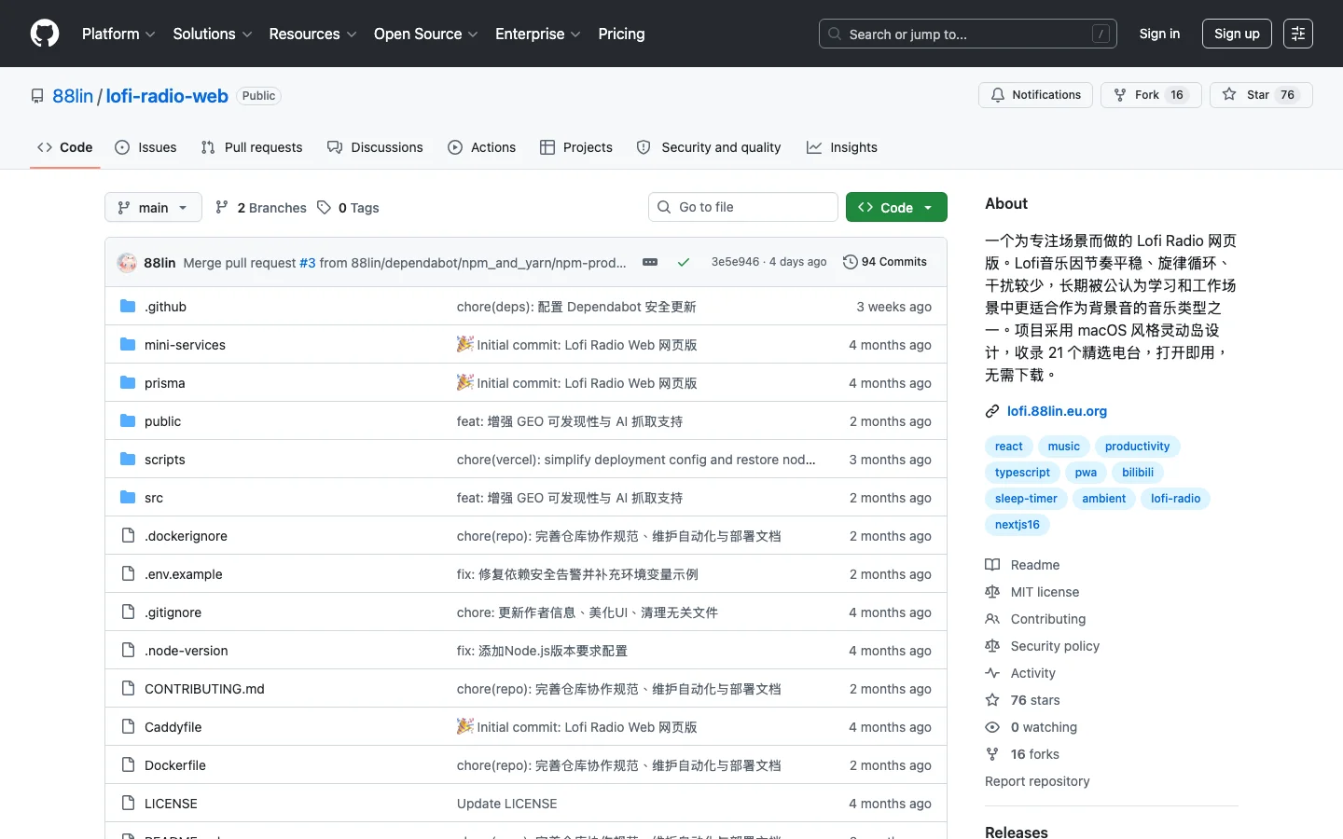Click the eye icon next to 0 watching
This screenshot has height=839, width=1343.
[x=992, y=727]
